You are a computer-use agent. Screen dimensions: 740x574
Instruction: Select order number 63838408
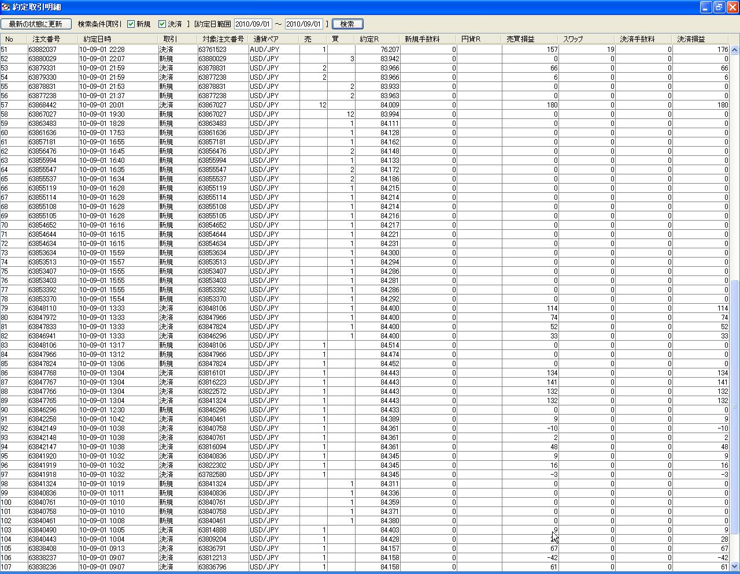(42, 549)
